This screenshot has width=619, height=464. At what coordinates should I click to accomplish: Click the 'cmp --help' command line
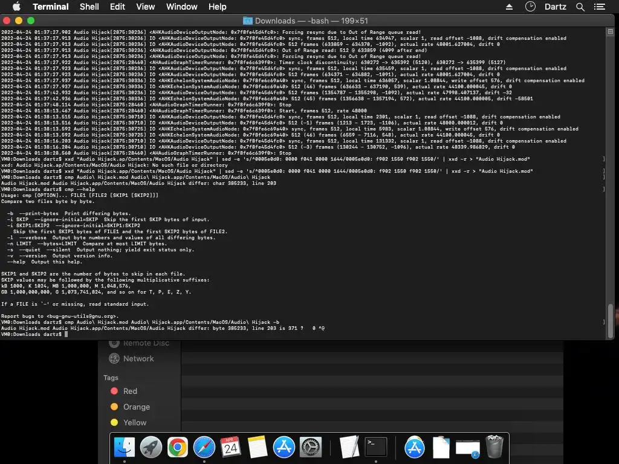click(48, 189)
